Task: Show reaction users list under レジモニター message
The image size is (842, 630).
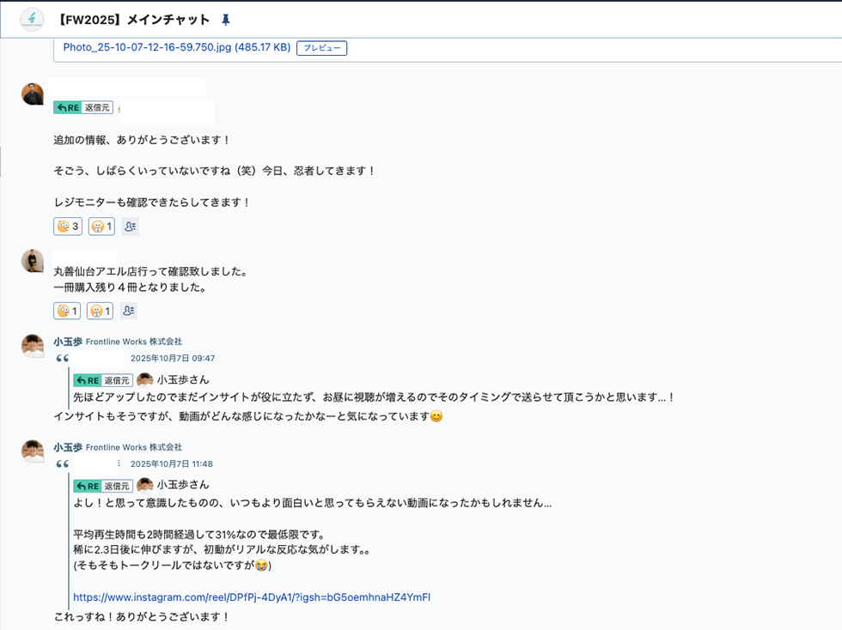Action: [x=130, y=227]
